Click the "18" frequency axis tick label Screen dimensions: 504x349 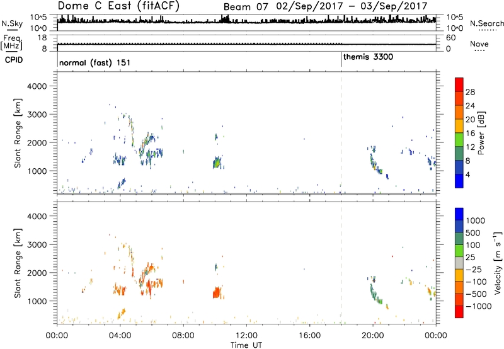(x=42, y=38)
